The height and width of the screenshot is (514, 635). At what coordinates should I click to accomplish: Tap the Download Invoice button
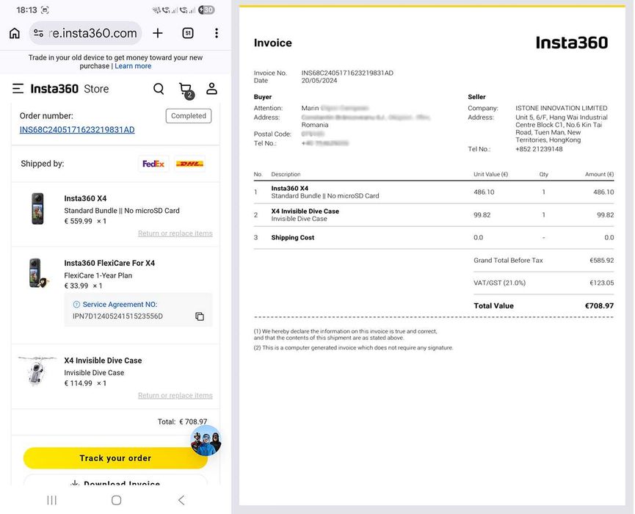115,481
